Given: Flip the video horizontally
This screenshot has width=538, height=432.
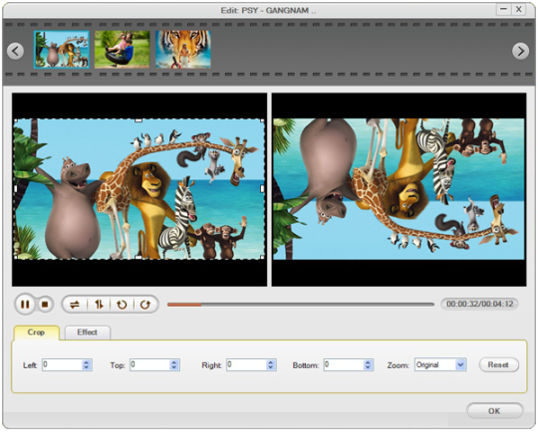Looking at the screenshot, I should [x=75, y=305].
